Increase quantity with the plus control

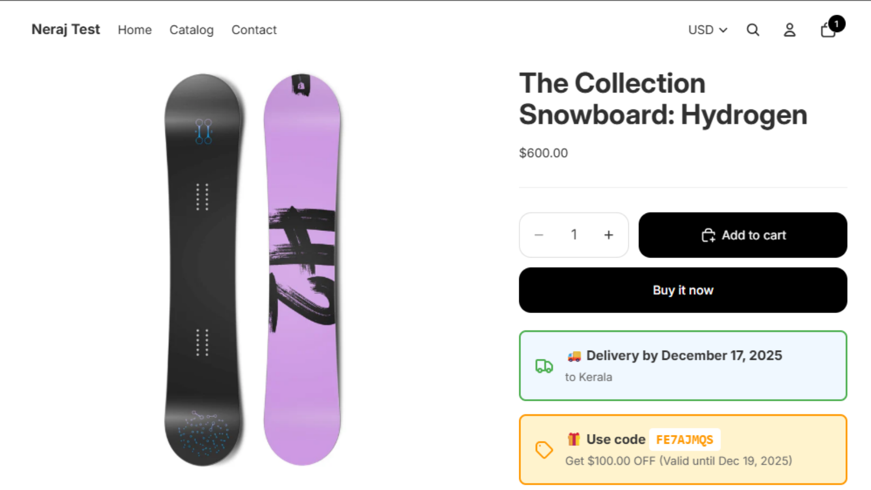tap(608, 235)
